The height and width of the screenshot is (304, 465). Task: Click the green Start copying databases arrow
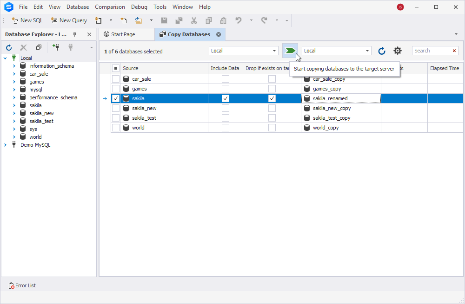290,51
